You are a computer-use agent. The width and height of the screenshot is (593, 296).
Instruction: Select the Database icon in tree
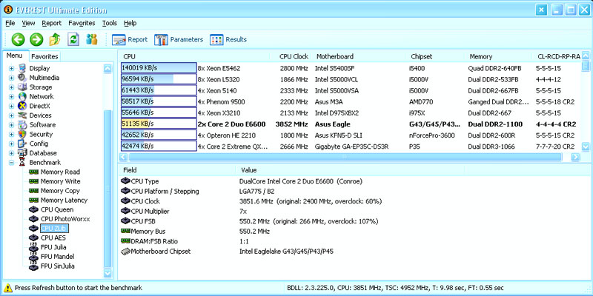pos(22,153)
